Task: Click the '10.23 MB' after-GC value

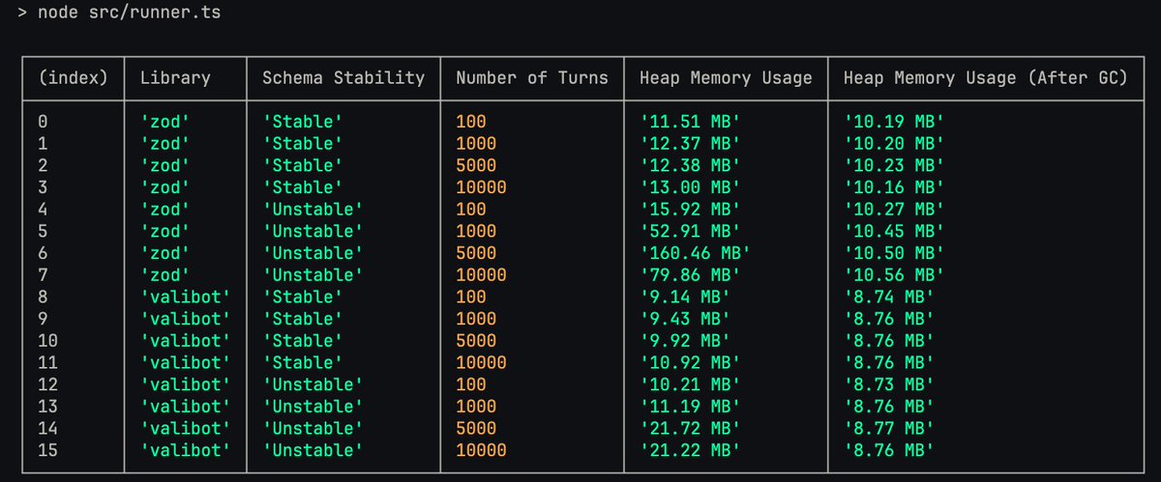Action: tap(893, 165)
